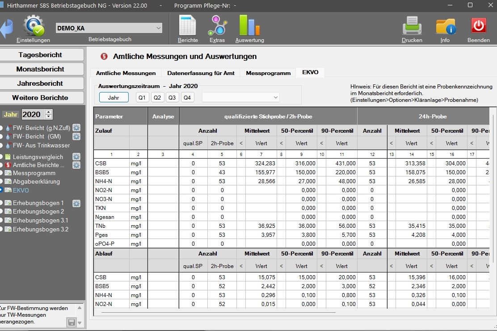Open the Monatsbericht section button
The height and width of the screenshot is (331, 497).
pos(41,69)
